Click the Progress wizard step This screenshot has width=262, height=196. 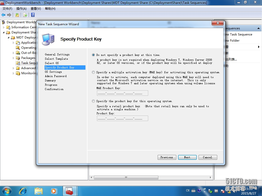point(51,85)
